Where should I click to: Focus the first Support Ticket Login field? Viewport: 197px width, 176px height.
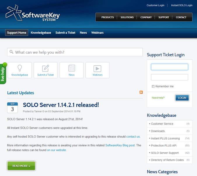tap(170, 67)
